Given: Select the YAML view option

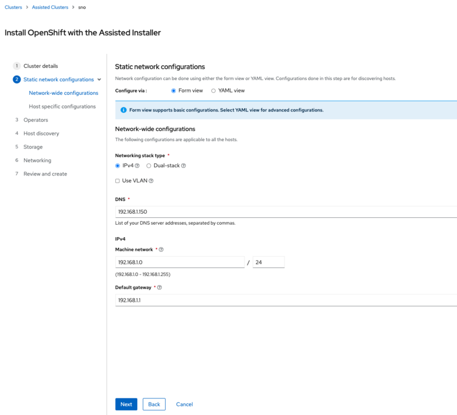Looking at the screenshot, I should tap(213, 90).
